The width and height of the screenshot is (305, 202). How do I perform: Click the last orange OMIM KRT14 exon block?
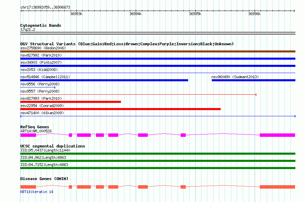(x=277, y=187)
